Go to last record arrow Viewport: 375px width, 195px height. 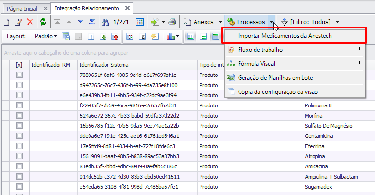pyautogui.click(x=92, y=22)
